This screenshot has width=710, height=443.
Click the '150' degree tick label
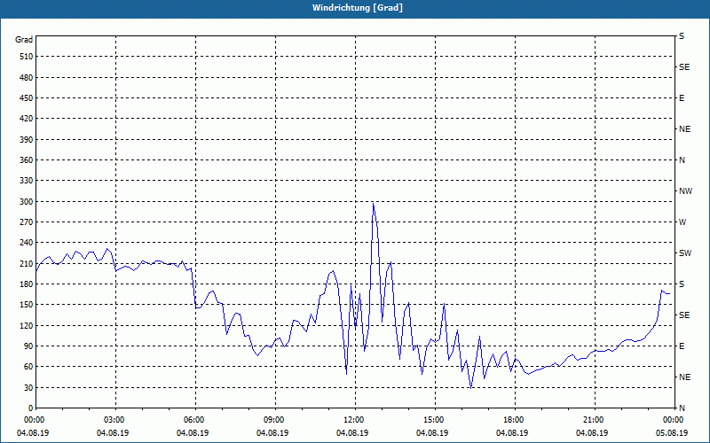[27, 305]
